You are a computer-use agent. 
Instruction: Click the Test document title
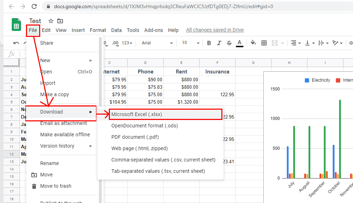[35, 21]
